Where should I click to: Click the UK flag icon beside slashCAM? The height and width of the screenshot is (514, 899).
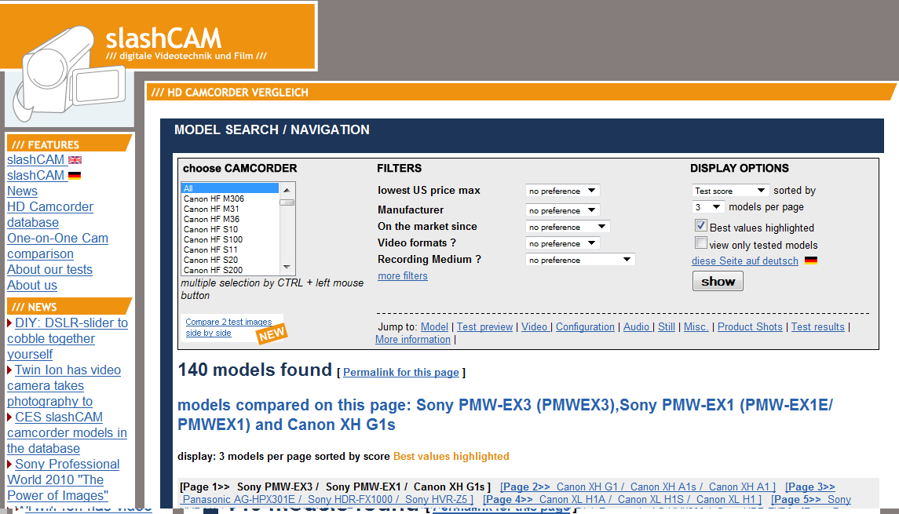click(x=75, y=160)
